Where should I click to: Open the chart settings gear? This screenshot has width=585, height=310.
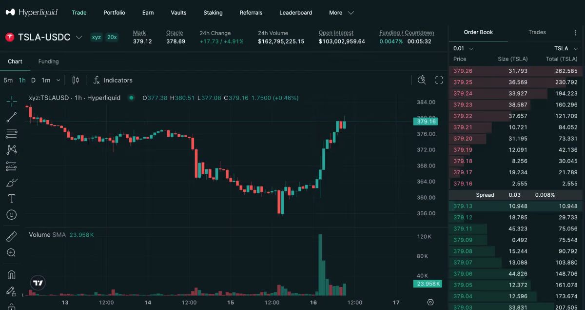coord(430,303)
